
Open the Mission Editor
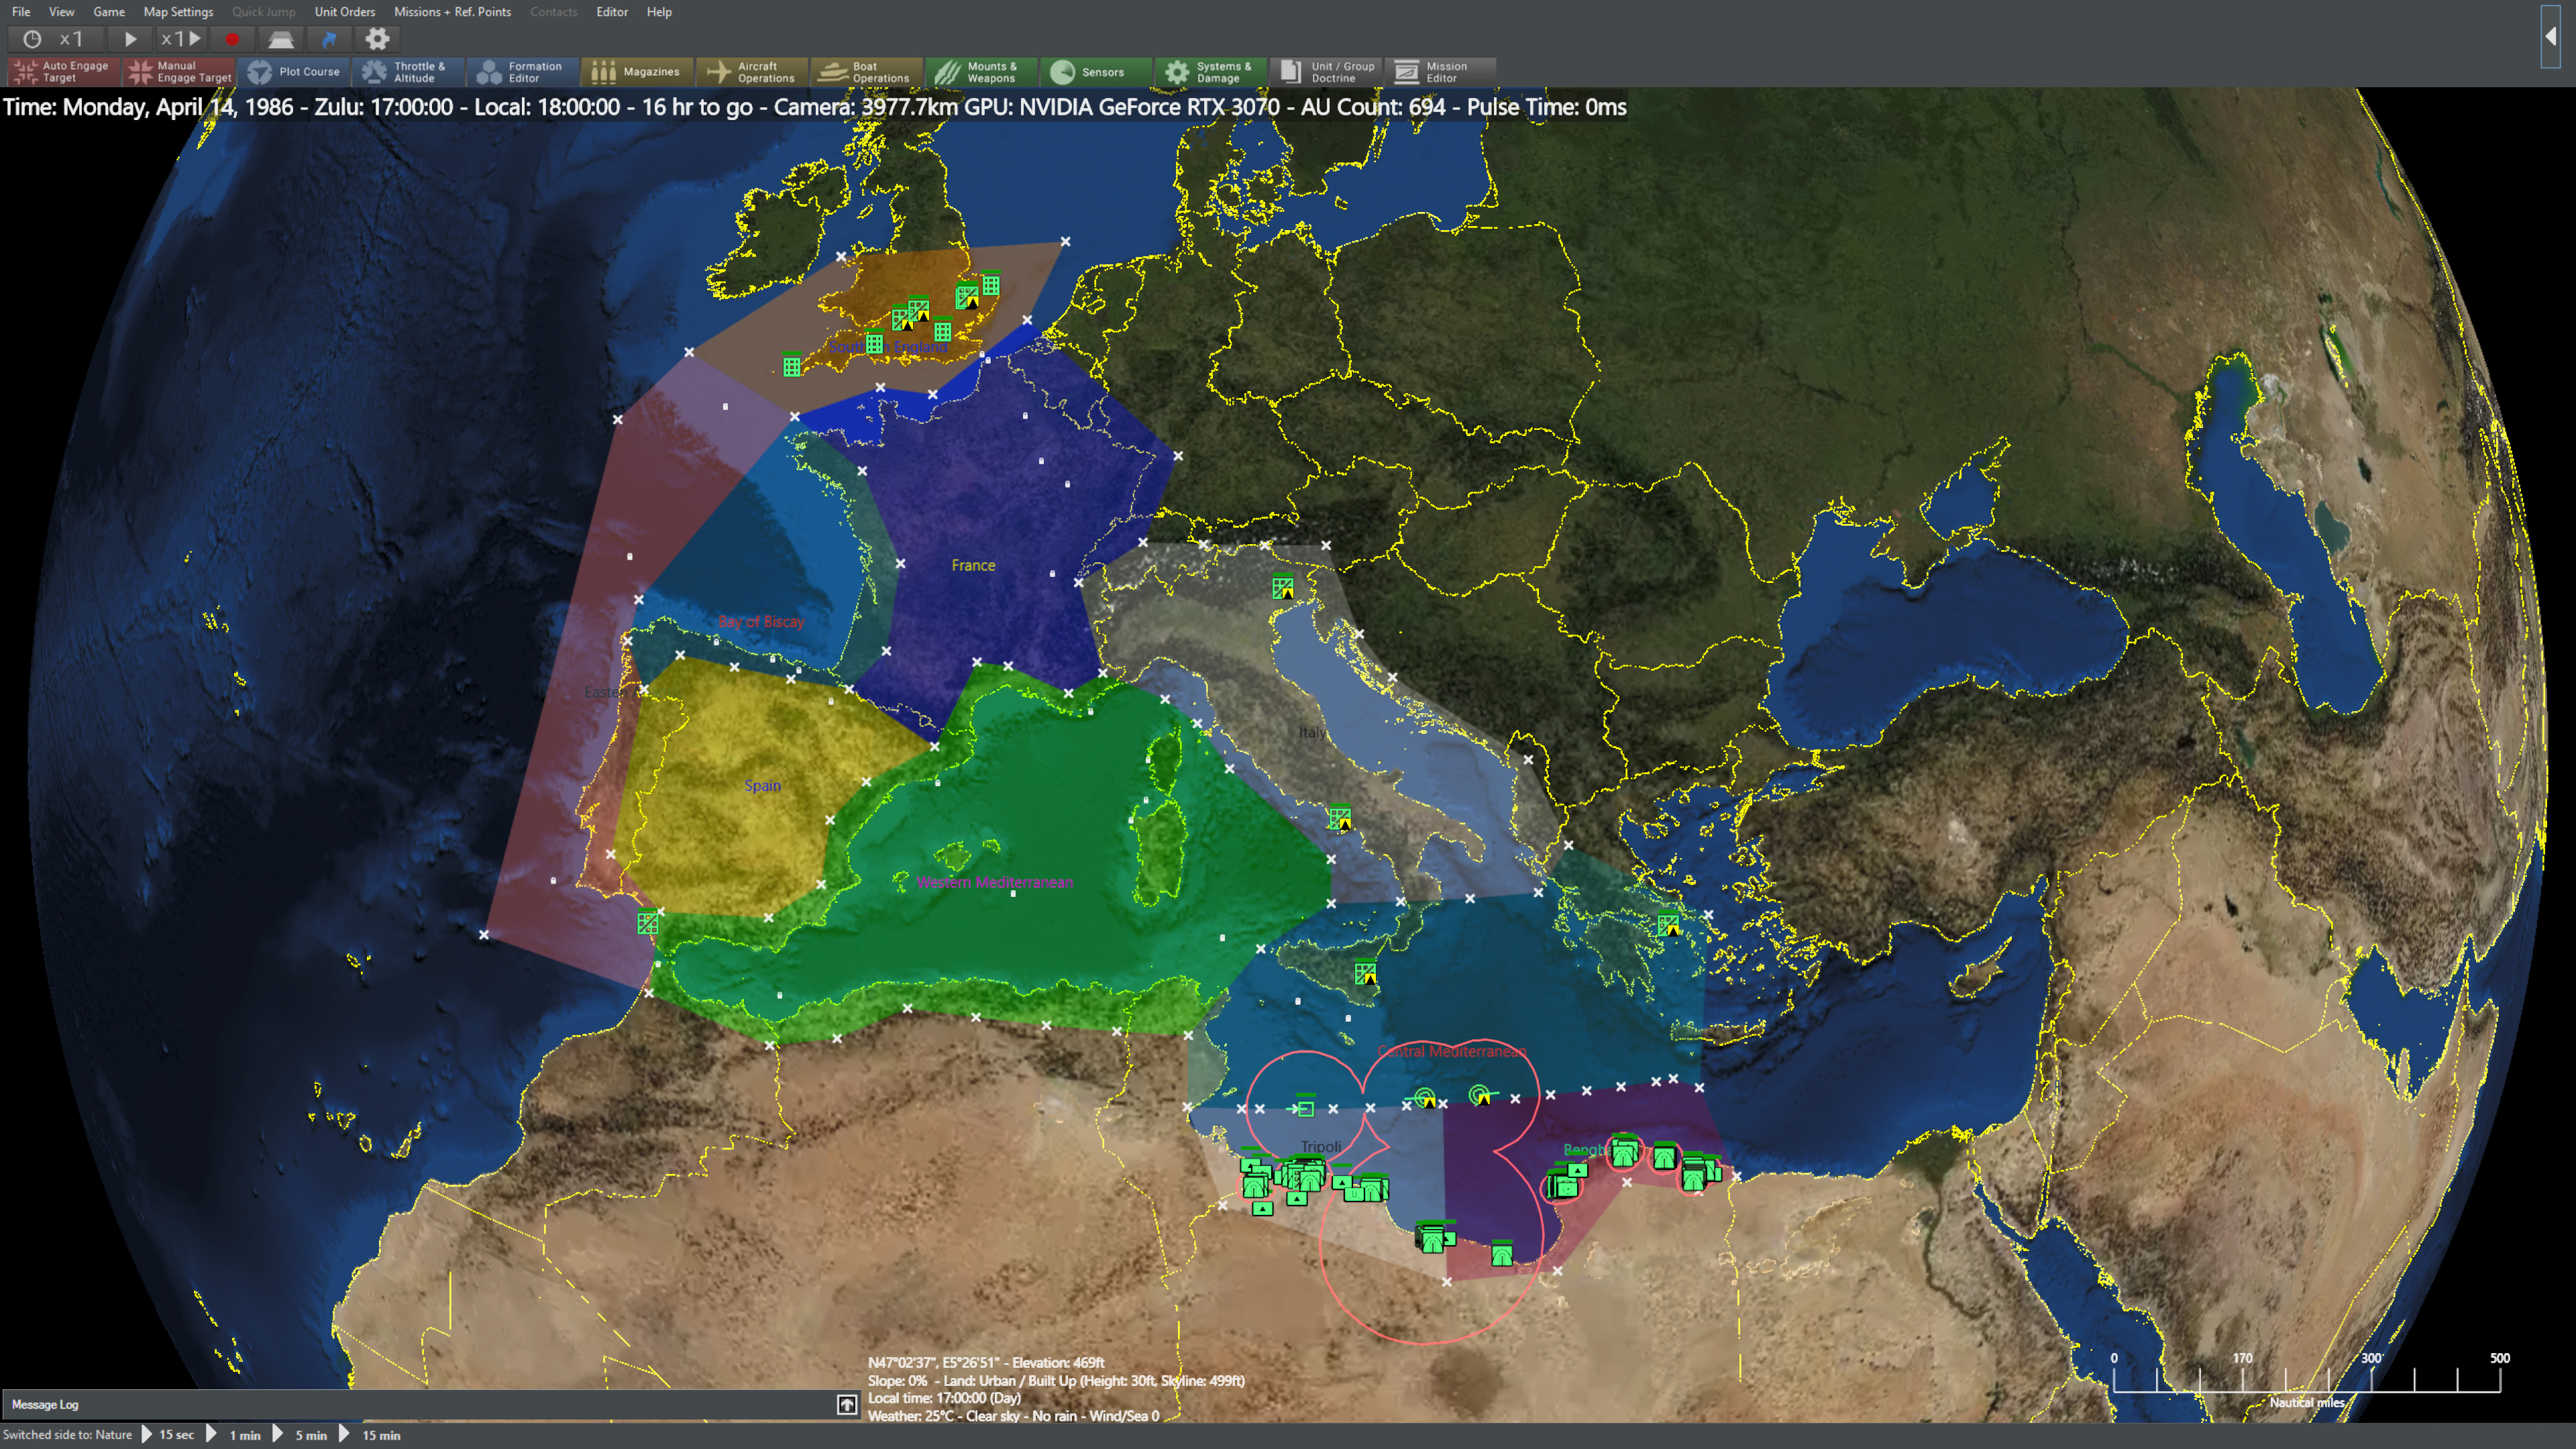pyautogui.click(x=1439, y=71)
